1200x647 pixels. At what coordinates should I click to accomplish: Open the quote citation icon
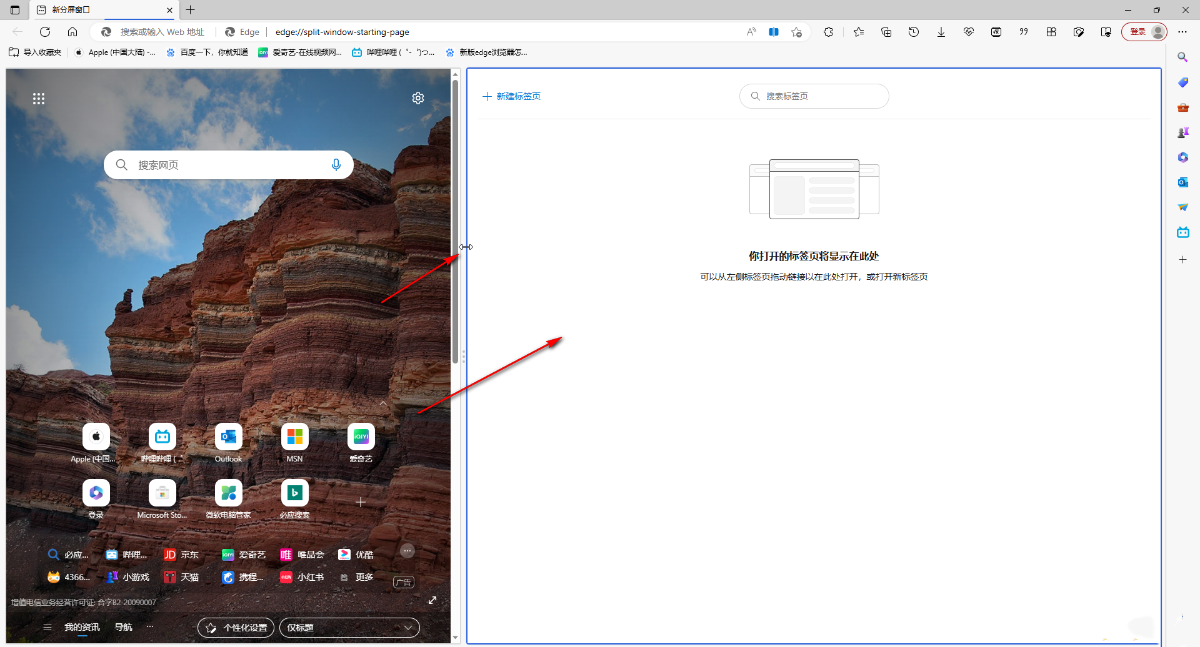click(x=1024, y=32)
